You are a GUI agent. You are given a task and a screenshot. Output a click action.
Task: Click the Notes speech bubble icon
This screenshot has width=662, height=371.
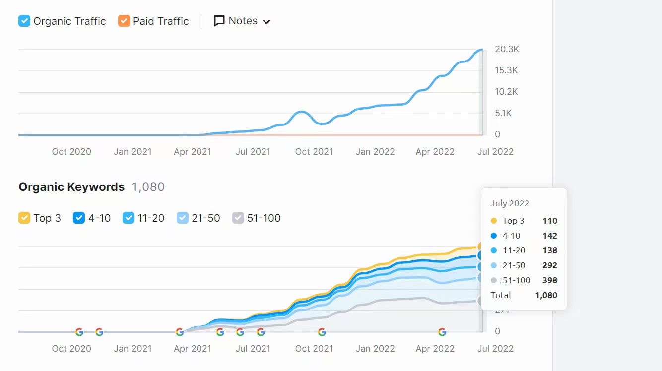point(219,21)
